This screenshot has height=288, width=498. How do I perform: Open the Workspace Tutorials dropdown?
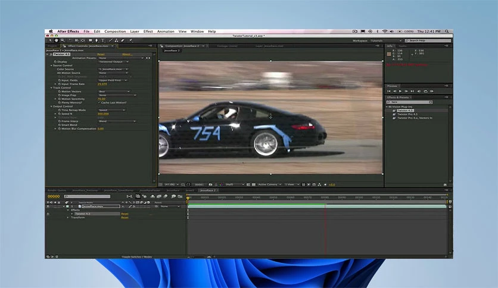pyautogui.click(x=386, y=40)
